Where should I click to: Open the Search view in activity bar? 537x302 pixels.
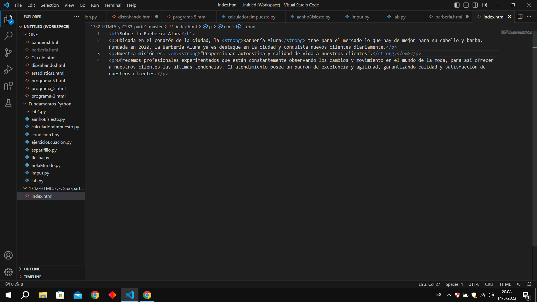tap(8, 36)
